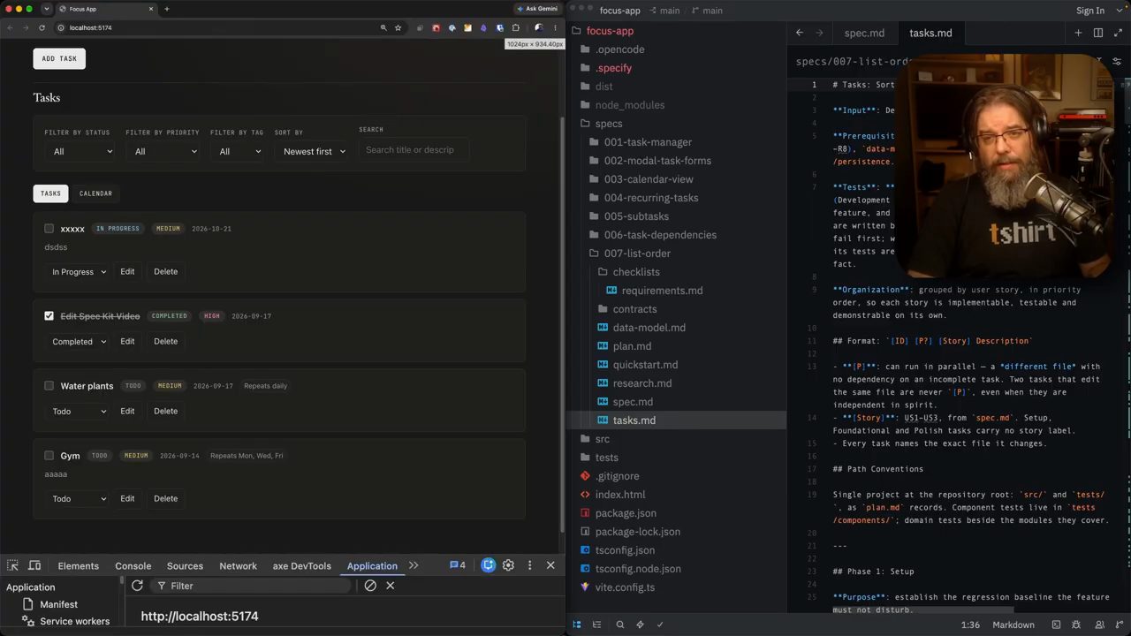The image size is (1131, 636).
Task: Expand the contracts folder in Zed
Action: [634, 309]
